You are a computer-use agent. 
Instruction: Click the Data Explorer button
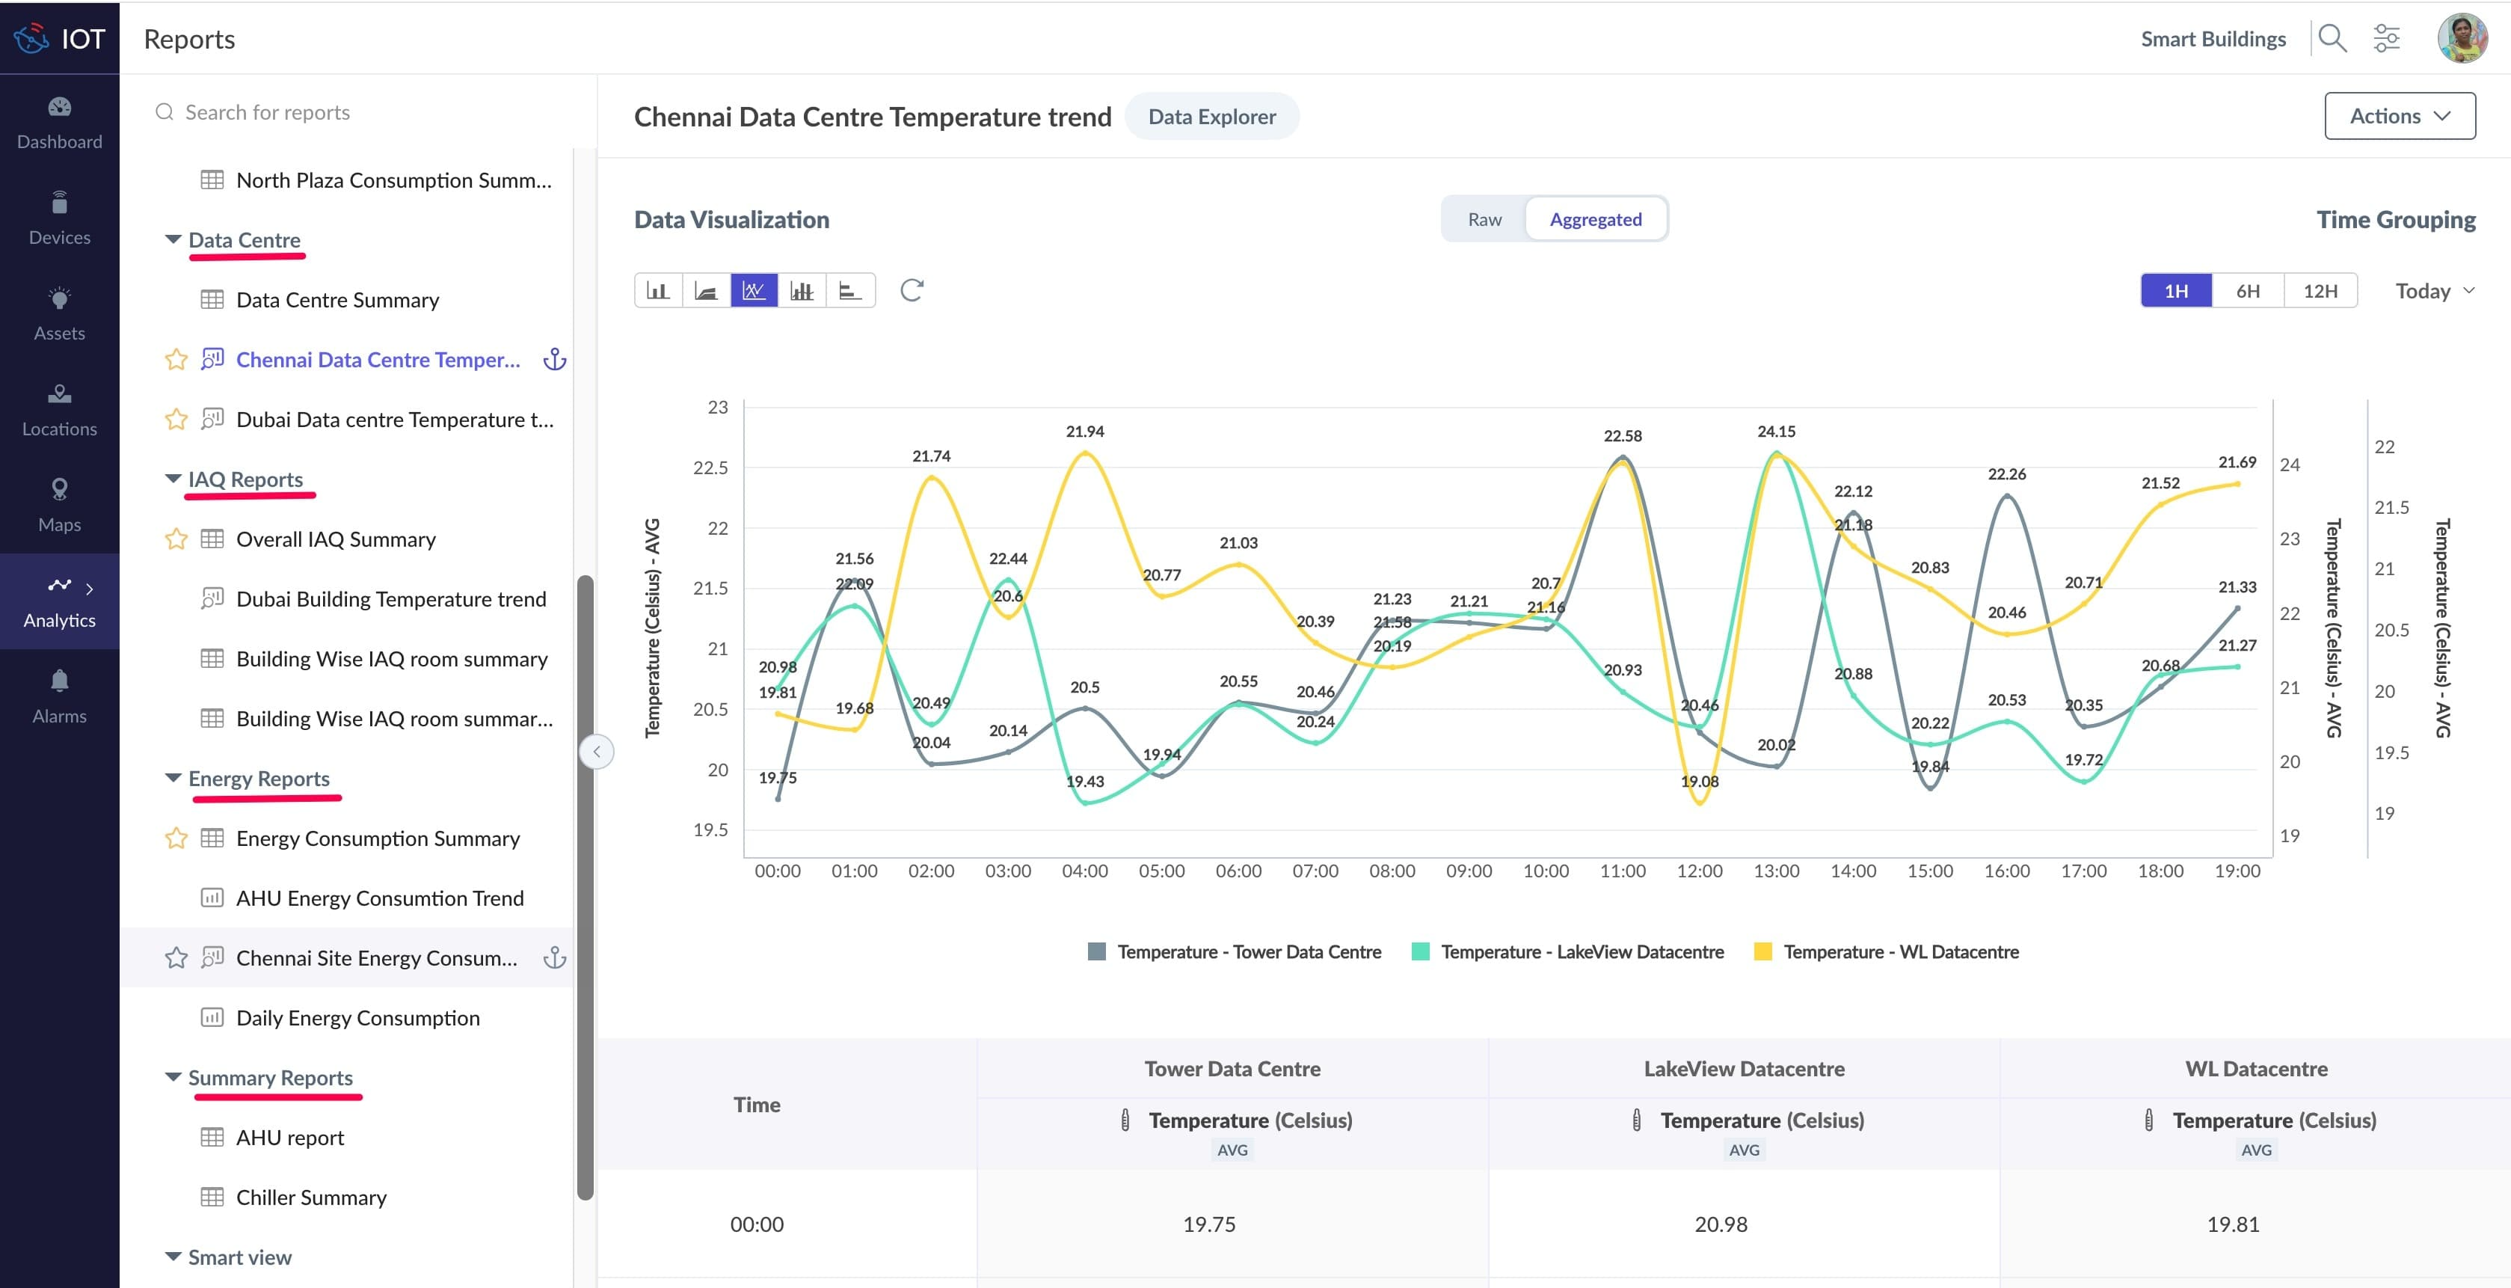(x=1211, y=116)
